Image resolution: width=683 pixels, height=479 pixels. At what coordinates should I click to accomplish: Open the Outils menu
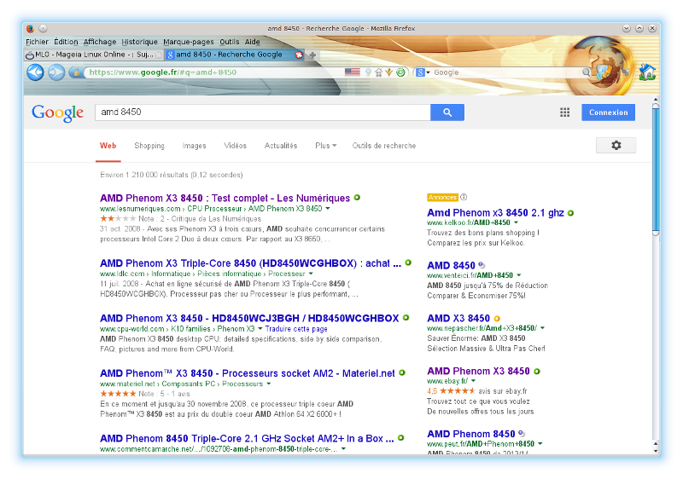click(229, 42)
